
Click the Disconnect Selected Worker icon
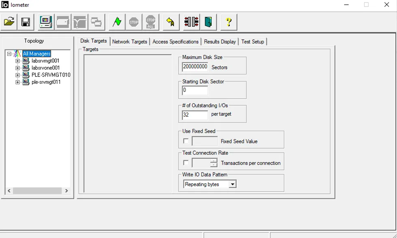pyautogui.click(x=191, y=22)
